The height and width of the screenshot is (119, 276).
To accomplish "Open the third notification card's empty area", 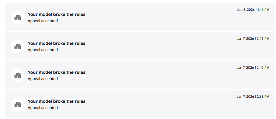I will point(139,75).
